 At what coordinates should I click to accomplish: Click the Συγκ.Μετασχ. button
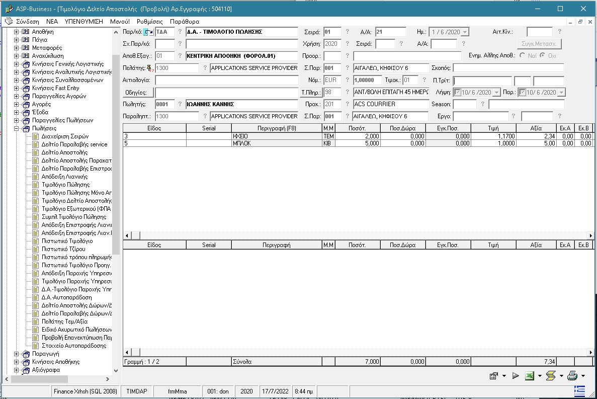[539, 44]
